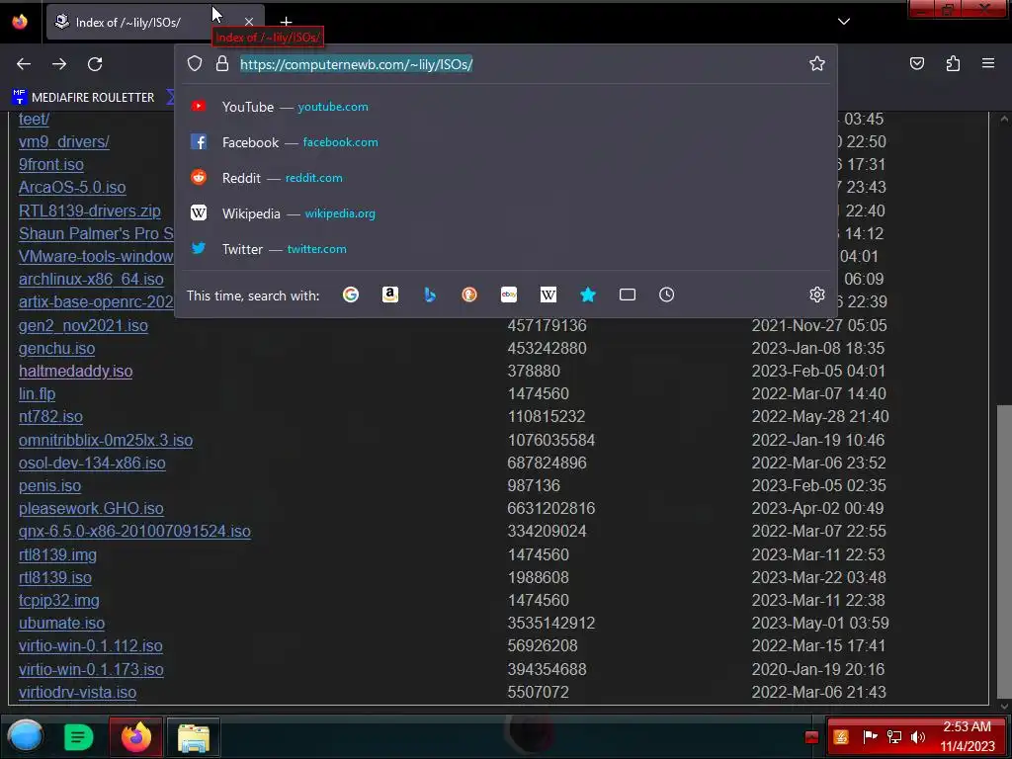Search this time with Bing

430,295
